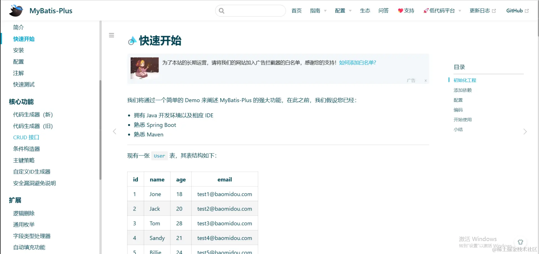The width and height of the screenshot is (539, 254).
Task: Click the heart icon next to 支持
Action: [400, 11]
